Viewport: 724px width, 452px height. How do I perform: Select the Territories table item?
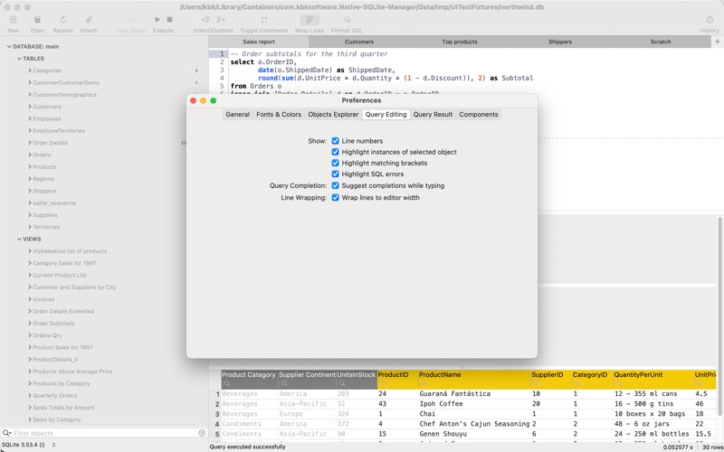tap(46, 227)
